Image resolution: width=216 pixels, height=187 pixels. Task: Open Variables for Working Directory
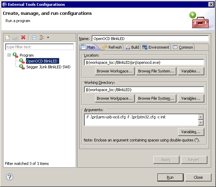pos(191,98)
